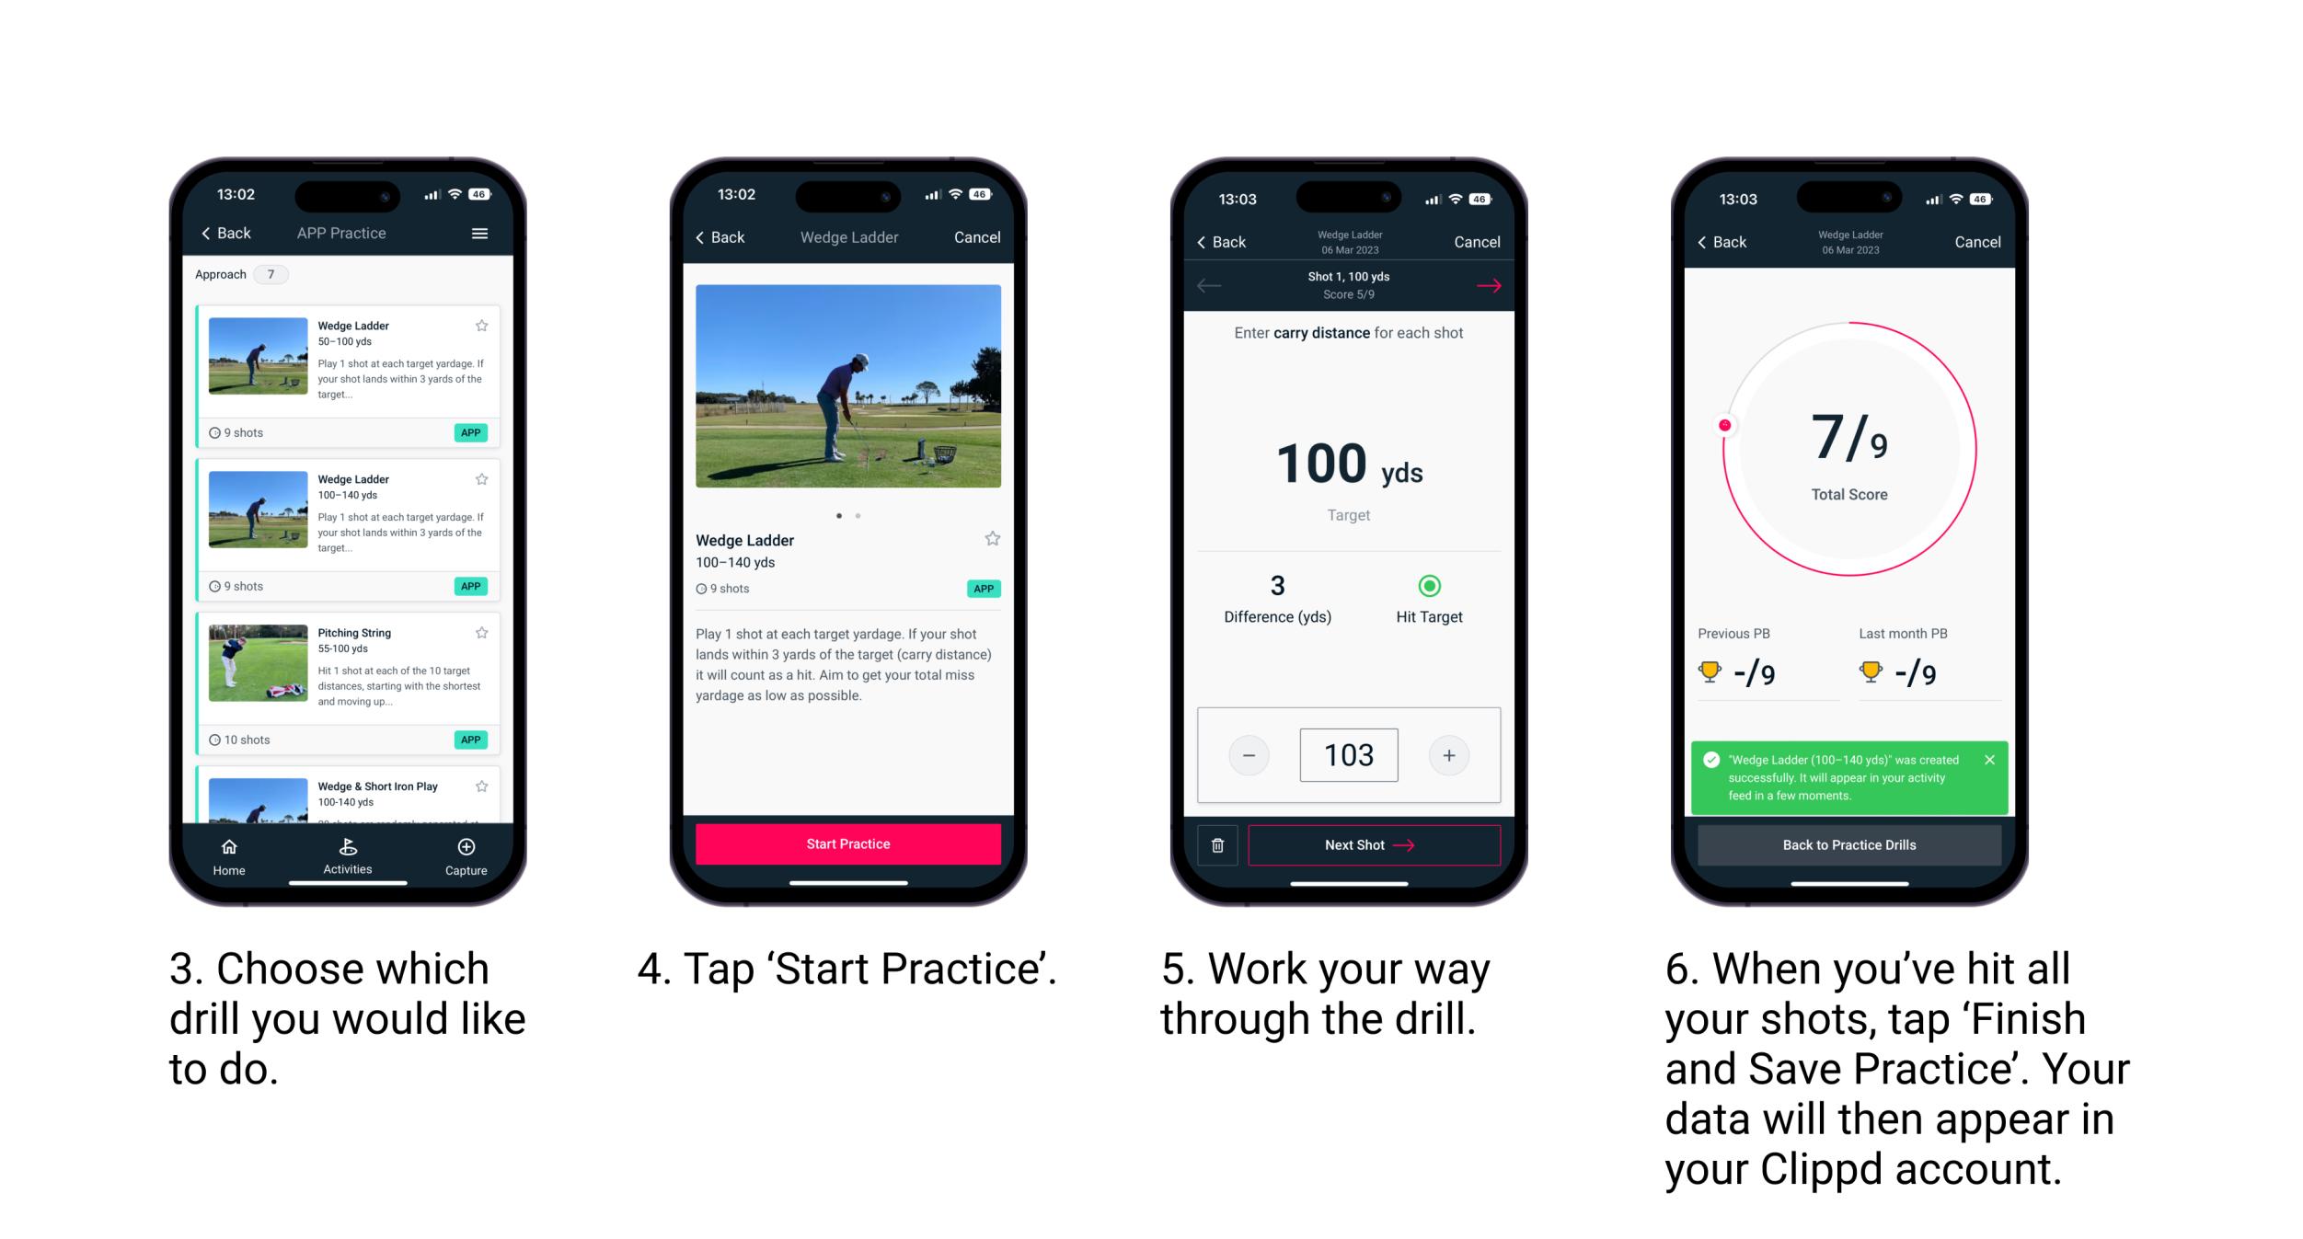This screenshot has height=1239, width=2303.
Task: Tap the 'Start Practice' button
Action: (847, 843)
